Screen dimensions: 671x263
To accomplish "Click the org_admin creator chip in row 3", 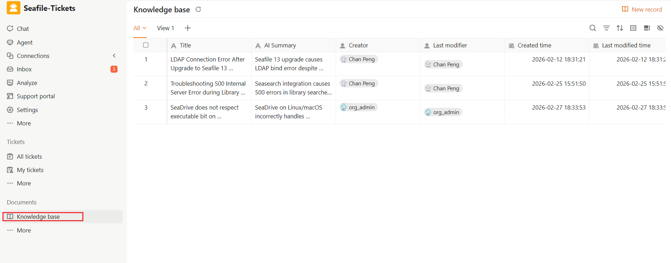I will (359, 107).
